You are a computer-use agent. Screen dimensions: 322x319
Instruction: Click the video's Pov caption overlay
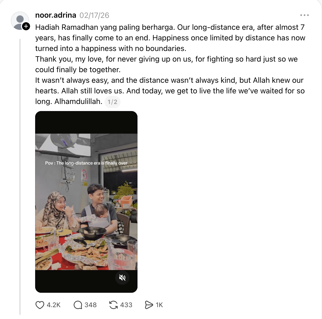pyautogui.click(x=86, y=163)
